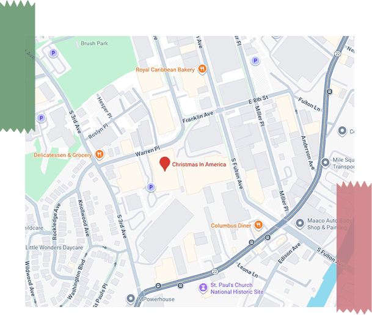Select the Little Wonders Daycare label
The height and width of the screenshot is (315, 372).
(x=54, y=247)
